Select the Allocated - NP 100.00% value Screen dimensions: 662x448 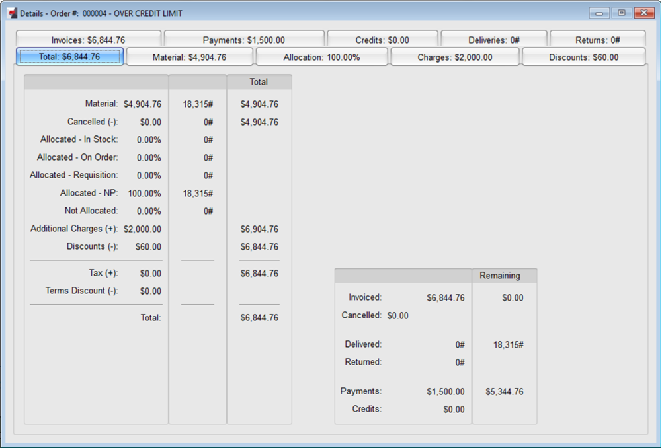[144, 194]
